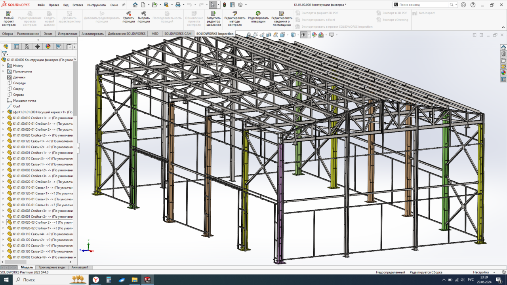Switch to the Эскиз tab
Viewport: 507px width, 285px height.
click(48, 34)
